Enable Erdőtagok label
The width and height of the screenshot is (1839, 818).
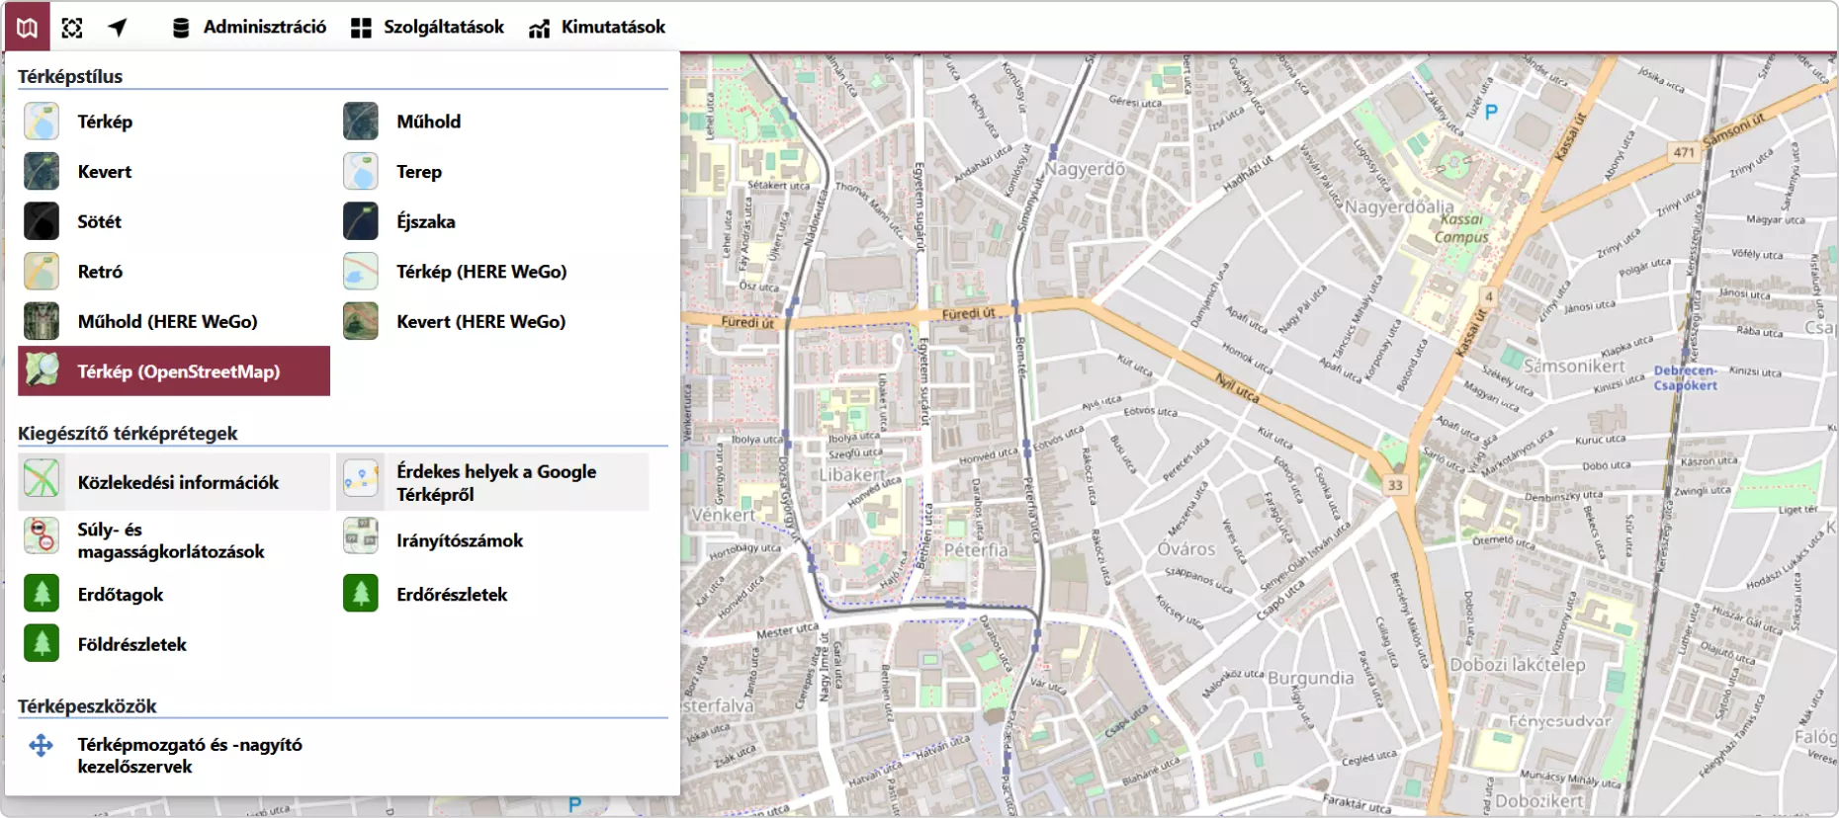(121, 595)
